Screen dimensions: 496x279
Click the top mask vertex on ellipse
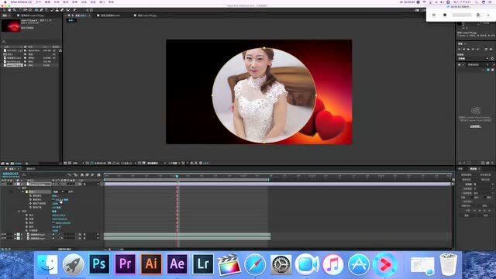(x=264, y=48)
